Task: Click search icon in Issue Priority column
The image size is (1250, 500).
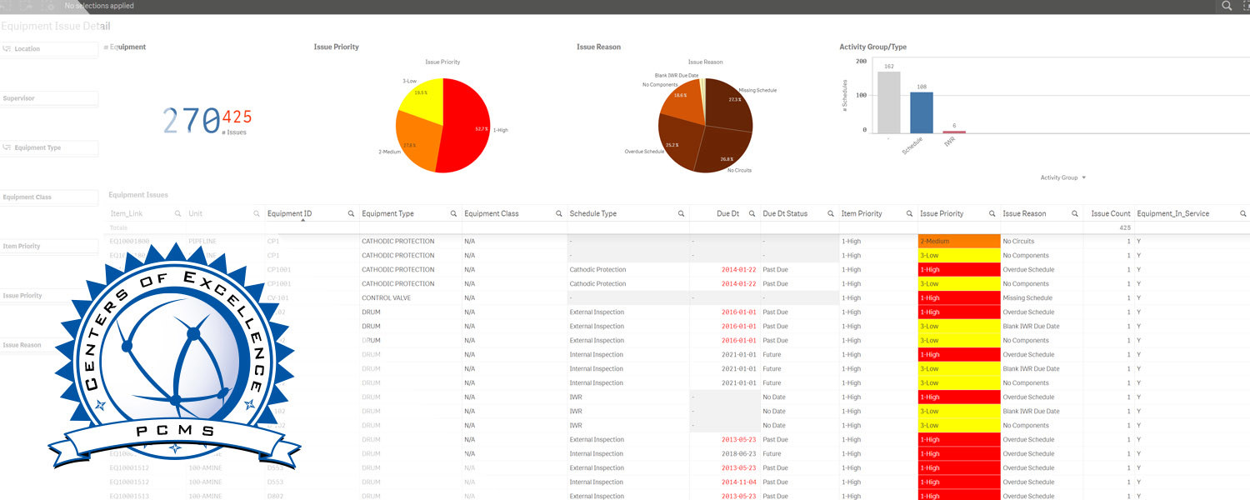Action: click(992, 214)
